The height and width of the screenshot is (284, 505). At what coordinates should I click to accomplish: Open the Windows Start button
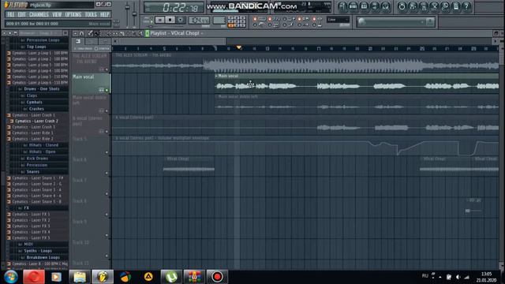(11, 277)
